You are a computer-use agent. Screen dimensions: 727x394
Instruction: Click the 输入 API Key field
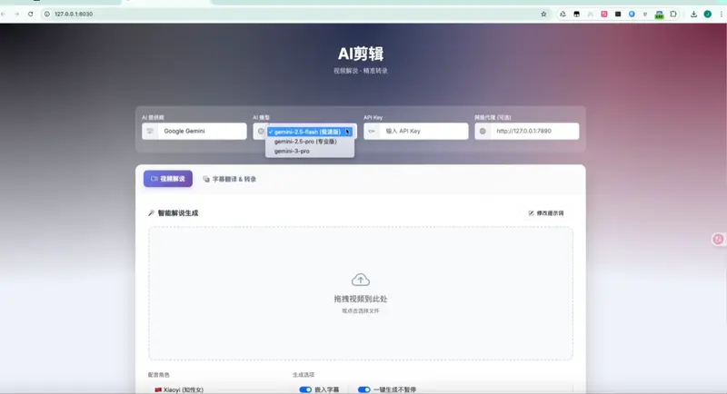(416, 132)
